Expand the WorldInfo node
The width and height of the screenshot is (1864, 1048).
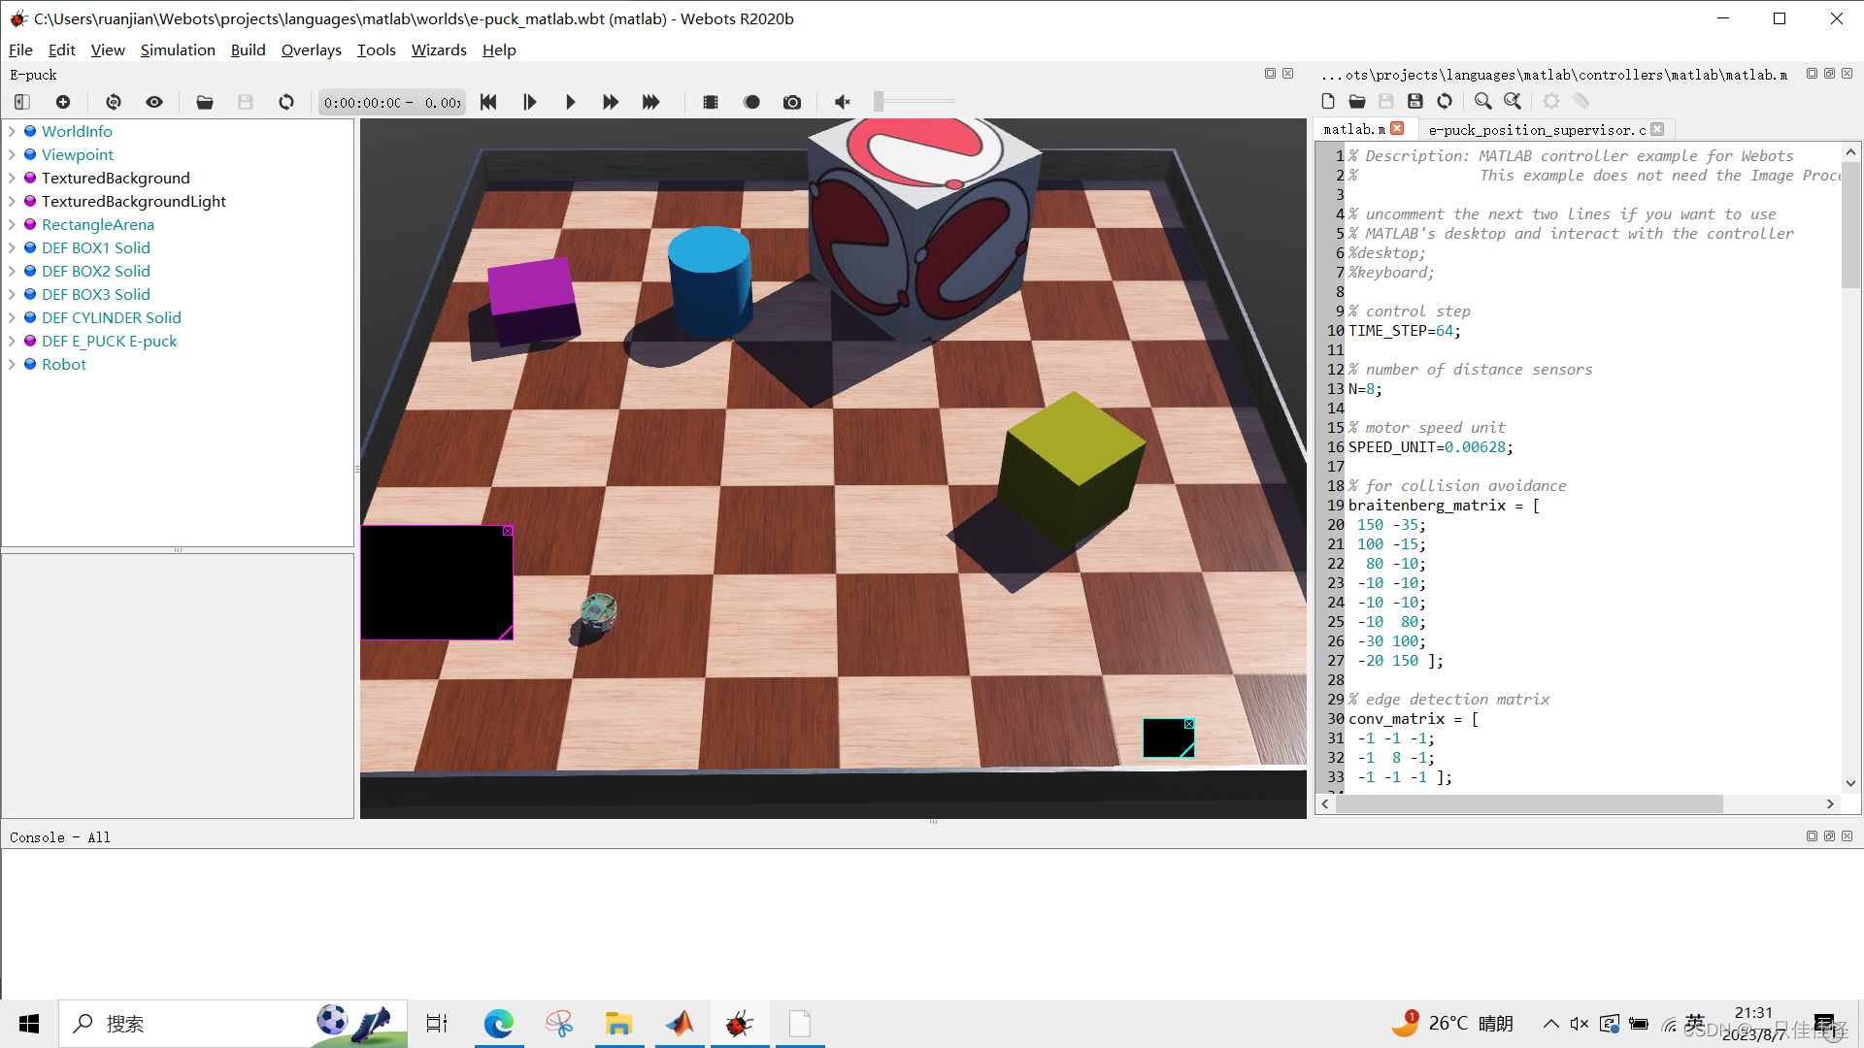12,131
